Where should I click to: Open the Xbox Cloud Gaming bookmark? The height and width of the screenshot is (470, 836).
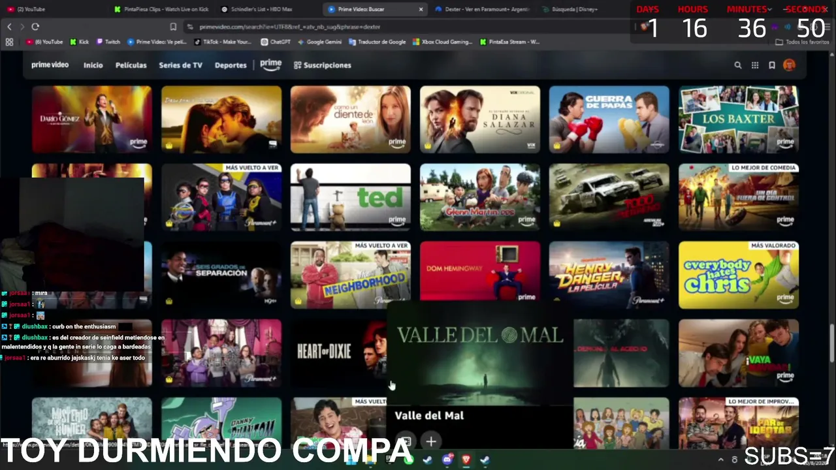[442, 42]
